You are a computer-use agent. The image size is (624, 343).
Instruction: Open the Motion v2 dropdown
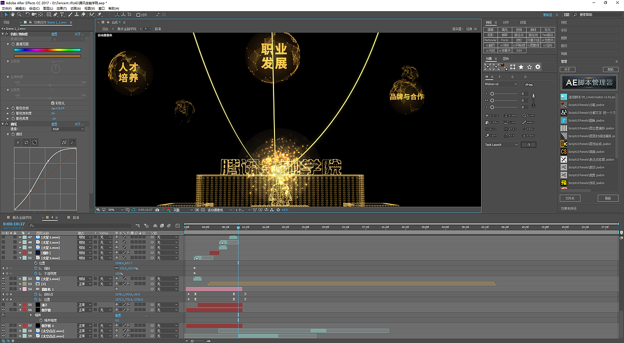click(501, 84)
